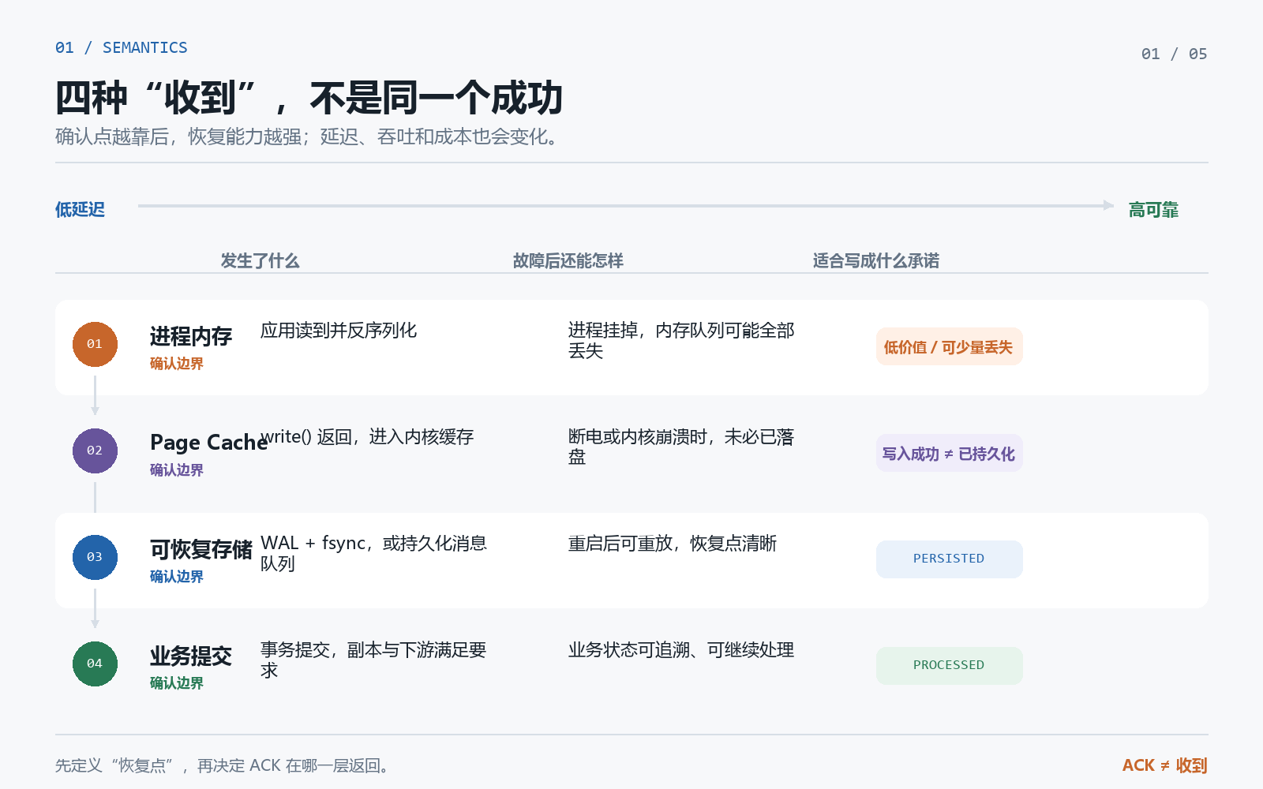Viewport: 1263px width, 789px height.
Task: Click the 01 / SEMANTICS section label
Action: pyautogui.click(x=122, y=47)
